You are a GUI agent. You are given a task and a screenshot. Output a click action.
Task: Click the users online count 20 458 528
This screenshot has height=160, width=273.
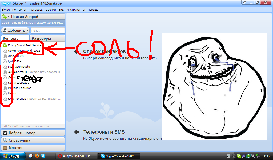point(26,126)
